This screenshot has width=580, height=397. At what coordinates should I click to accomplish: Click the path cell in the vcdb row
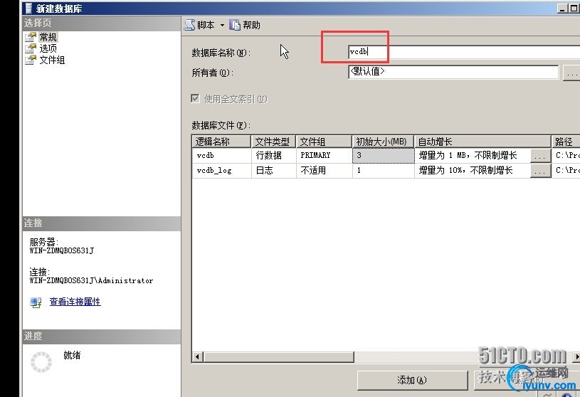point(566,155)
